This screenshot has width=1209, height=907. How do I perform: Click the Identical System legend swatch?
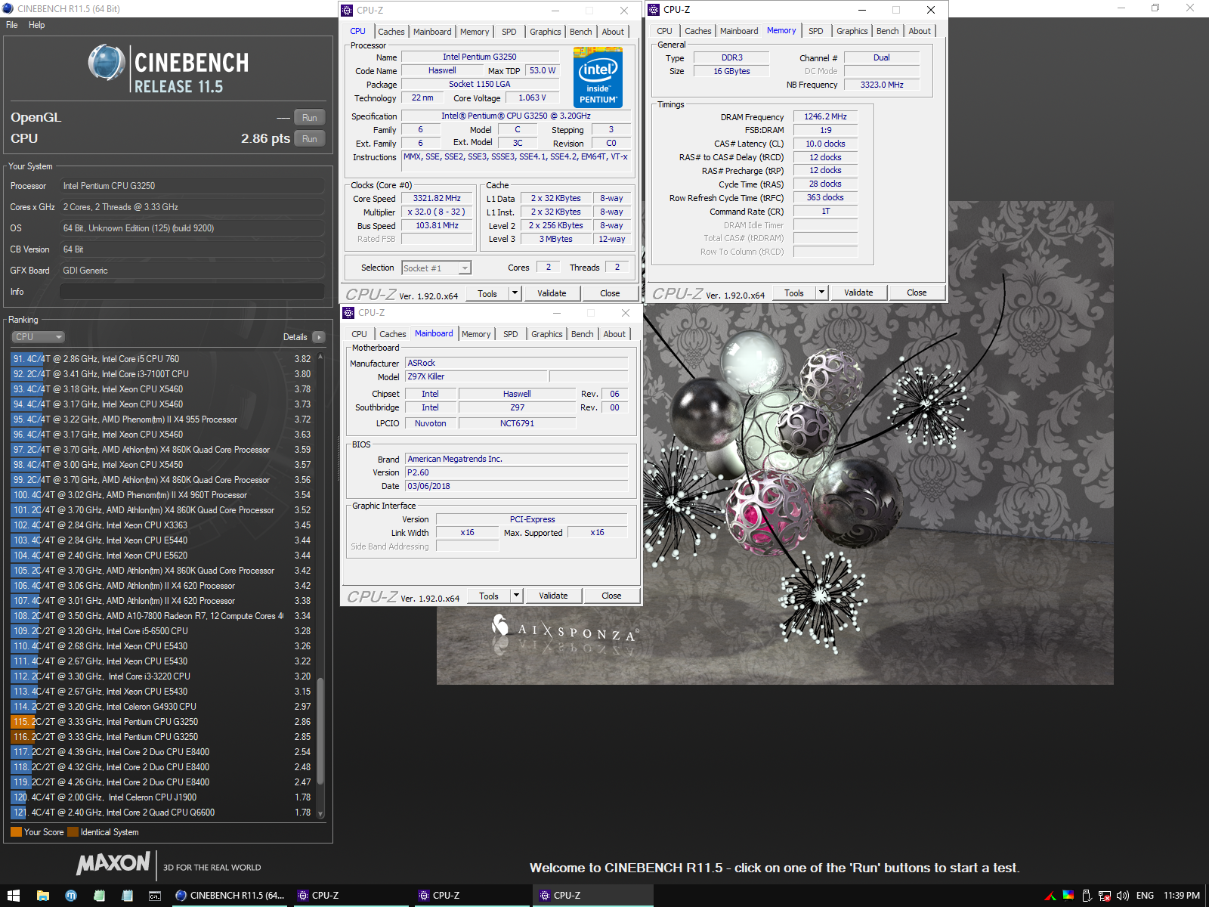point(73,832)
